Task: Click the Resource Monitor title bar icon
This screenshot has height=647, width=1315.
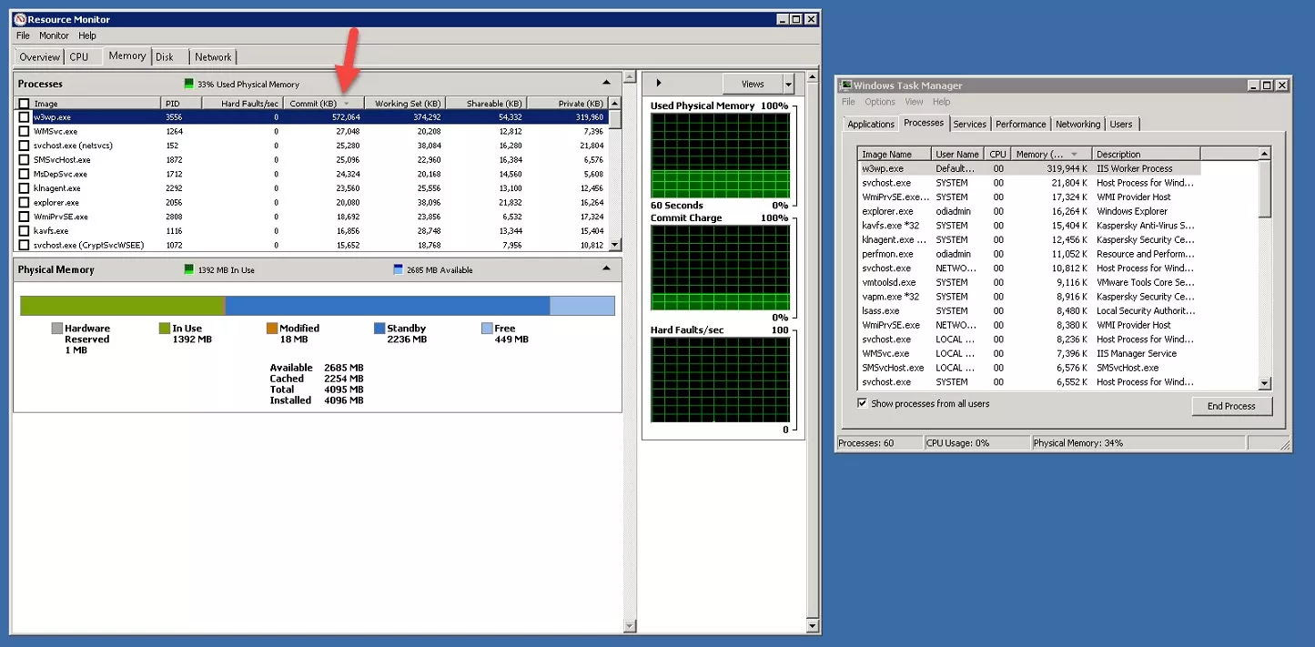Action: 21,19
